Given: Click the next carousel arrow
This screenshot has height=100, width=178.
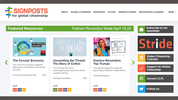Looking at the screenshot, I should pos(133,62).
